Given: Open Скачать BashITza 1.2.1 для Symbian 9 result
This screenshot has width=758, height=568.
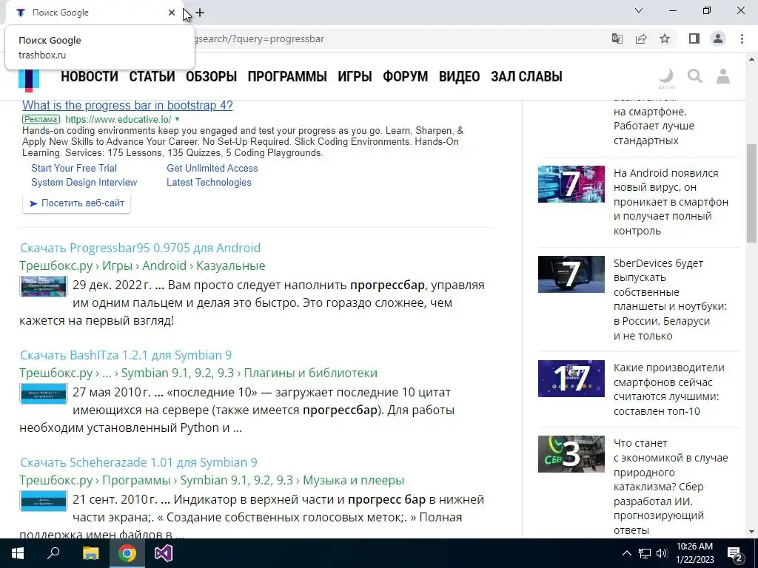Looking at the screenshot, I should [126, 355].
